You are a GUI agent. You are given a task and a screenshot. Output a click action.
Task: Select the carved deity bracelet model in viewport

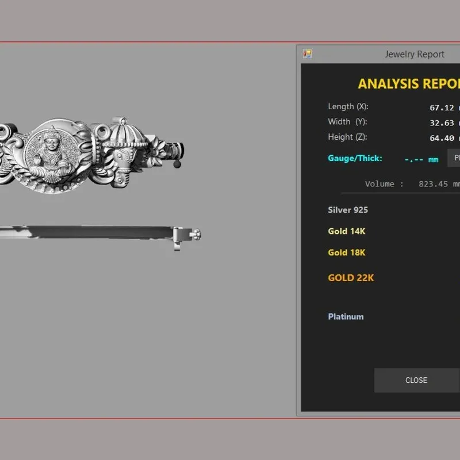pos(91,155)
